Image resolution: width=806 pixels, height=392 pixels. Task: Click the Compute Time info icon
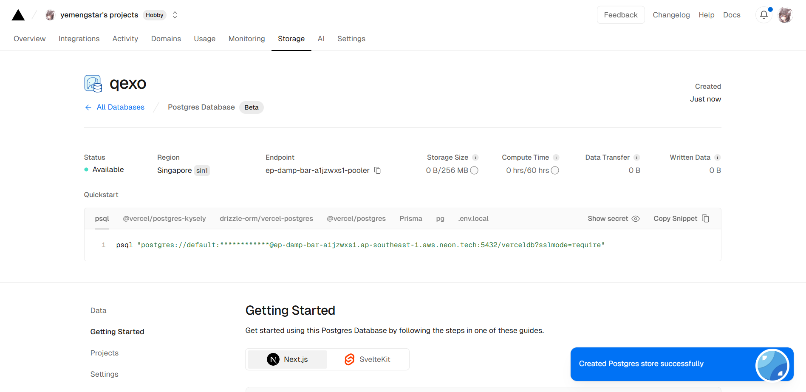click(556, 158)
